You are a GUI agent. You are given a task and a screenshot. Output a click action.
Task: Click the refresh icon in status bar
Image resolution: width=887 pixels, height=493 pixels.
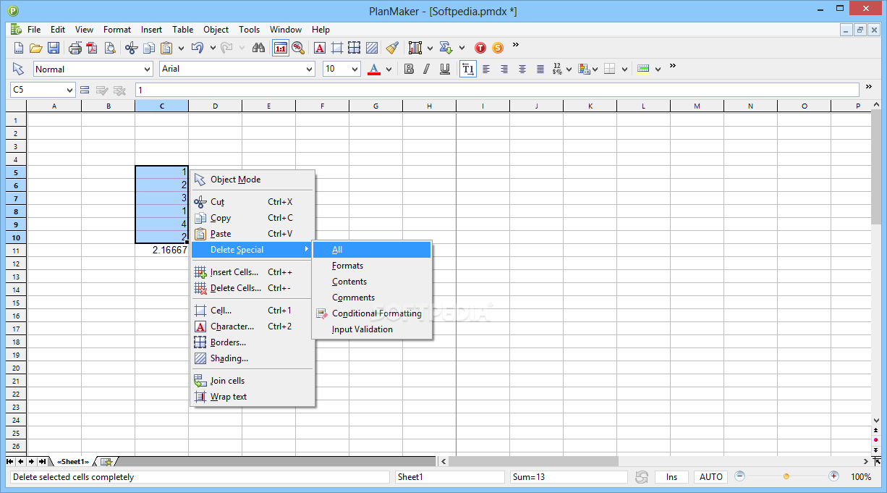(x=642, y=477)
